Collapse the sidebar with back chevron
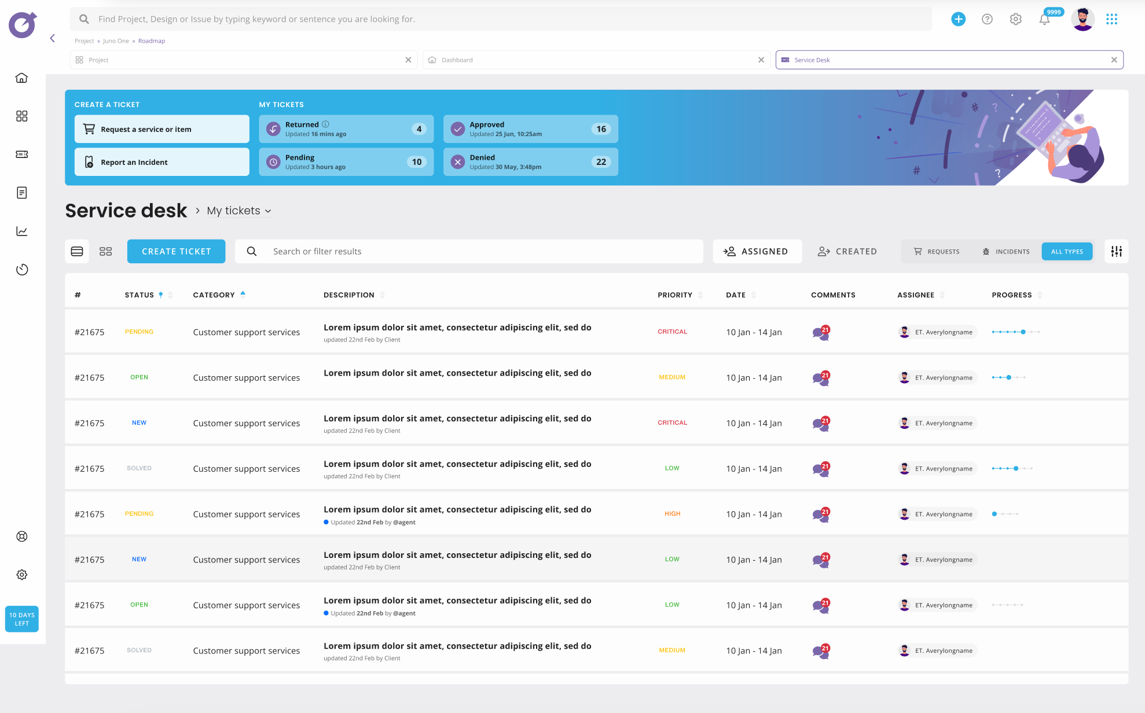This screenshot has width=1145, height=713. coord(52,38)
